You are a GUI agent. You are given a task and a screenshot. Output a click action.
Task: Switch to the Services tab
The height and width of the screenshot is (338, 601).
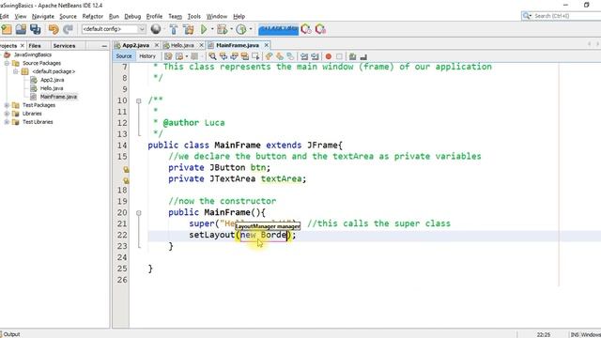click(64, 46)
